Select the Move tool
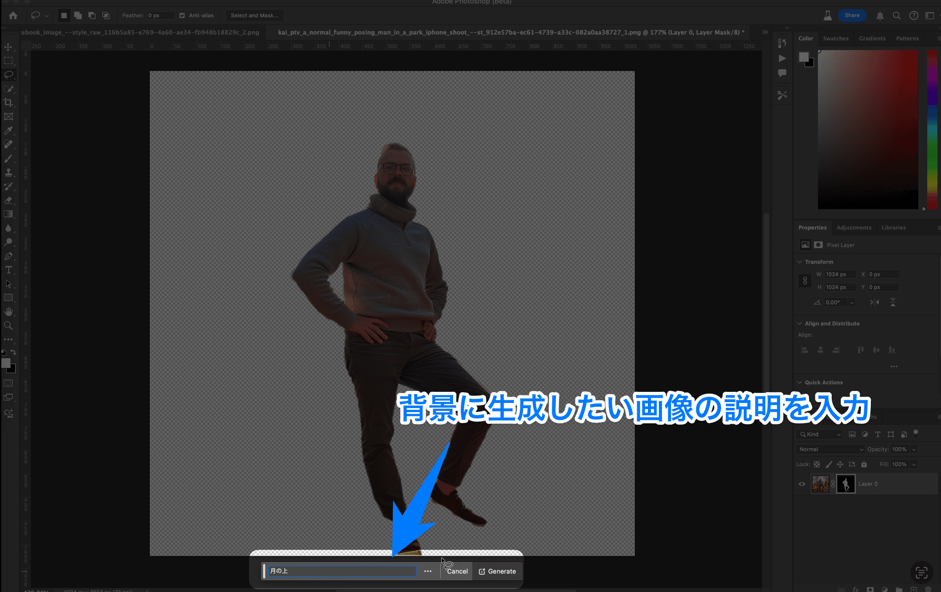The image size is (941, 592). [x=8, y=47]
